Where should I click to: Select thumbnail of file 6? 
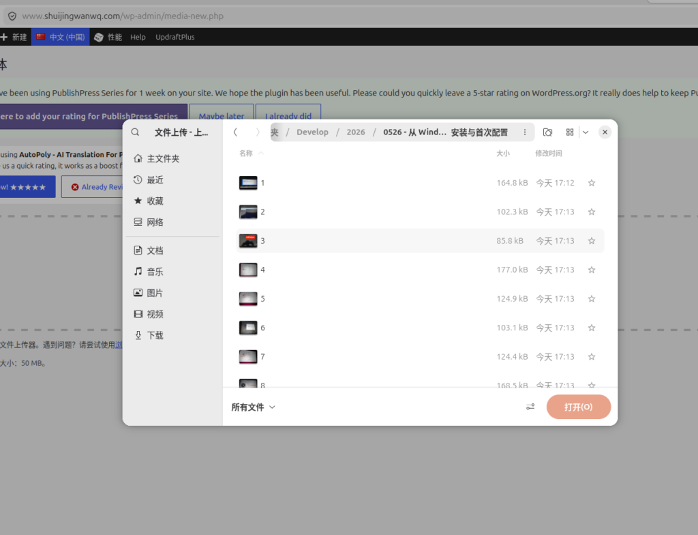248,328
